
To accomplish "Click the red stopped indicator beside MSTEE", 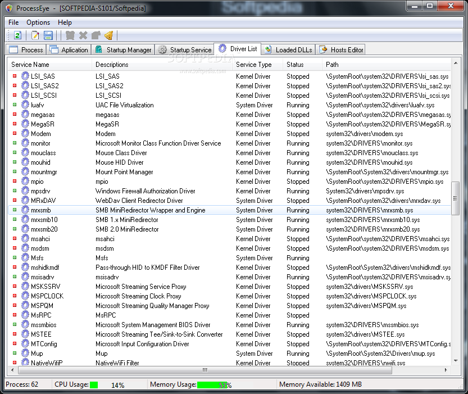I will 15,334.
